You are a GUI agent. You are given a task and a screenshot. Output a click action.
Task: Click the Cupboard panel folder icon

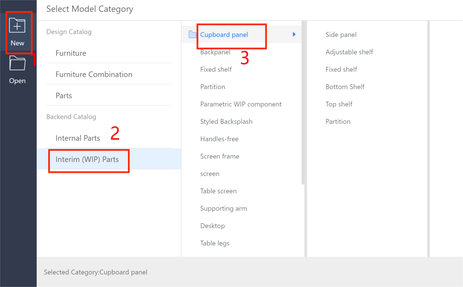coord(192,35)
